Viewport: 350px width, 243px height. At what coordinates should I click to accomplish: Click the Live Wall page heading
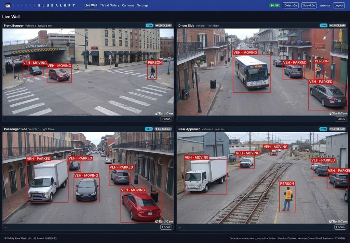pyautogui.click(x=11, y=17)
